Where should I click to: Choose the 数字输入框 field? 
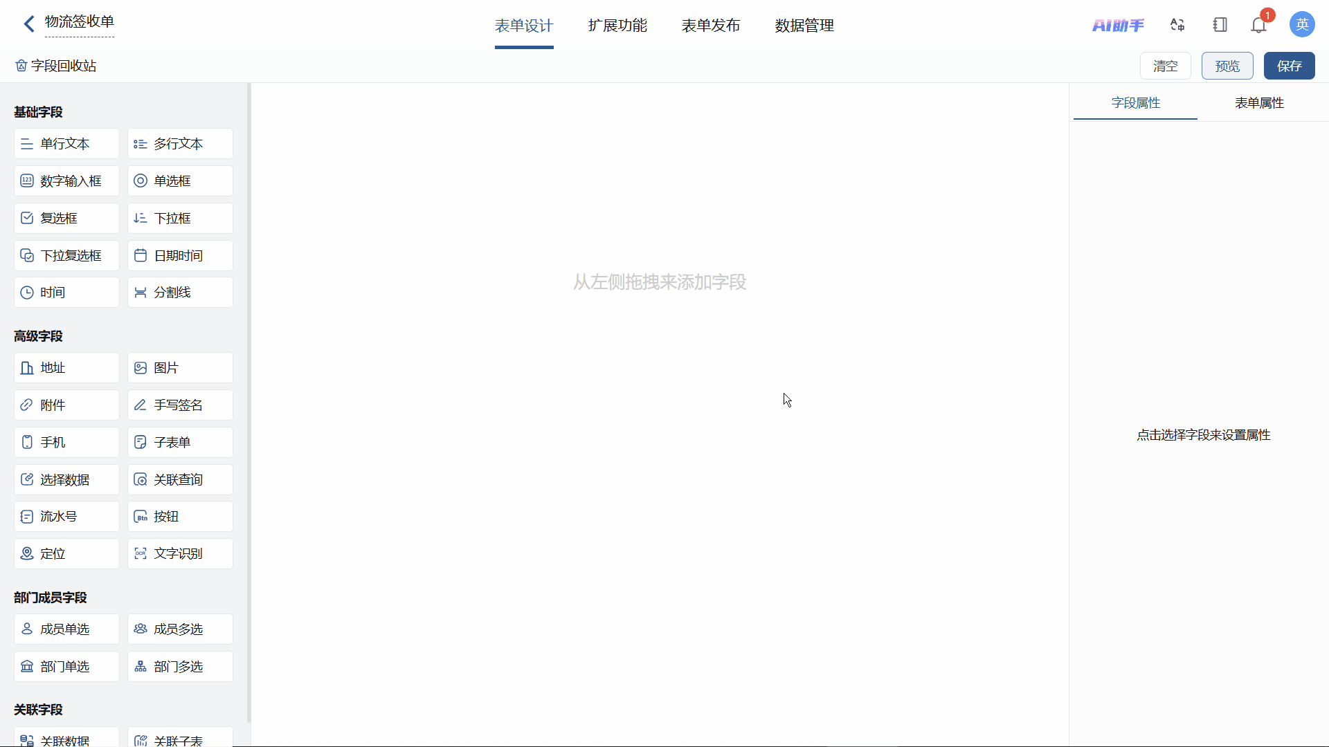pos(66,181)
